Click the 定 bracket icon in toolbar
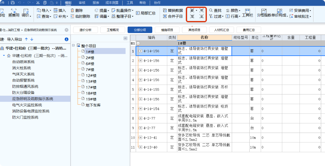This screenshot has height=166, width=325. pyautogui.click(x=192, y=17)
